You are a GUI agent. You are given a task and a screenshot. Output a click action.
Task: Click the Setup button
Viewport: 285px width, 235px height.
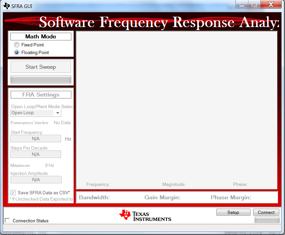point(233,212)
